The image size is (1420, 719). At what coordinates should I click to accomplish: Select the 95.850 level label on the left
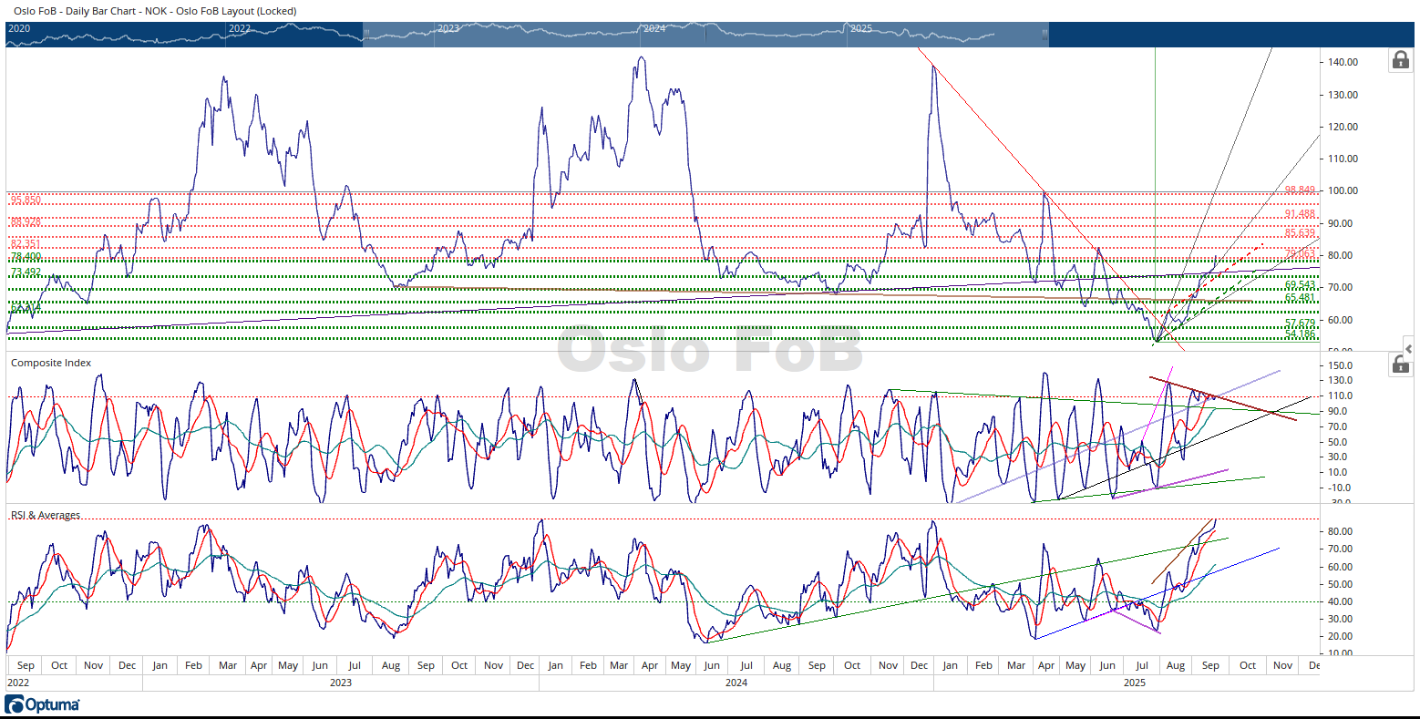point(26,200)
